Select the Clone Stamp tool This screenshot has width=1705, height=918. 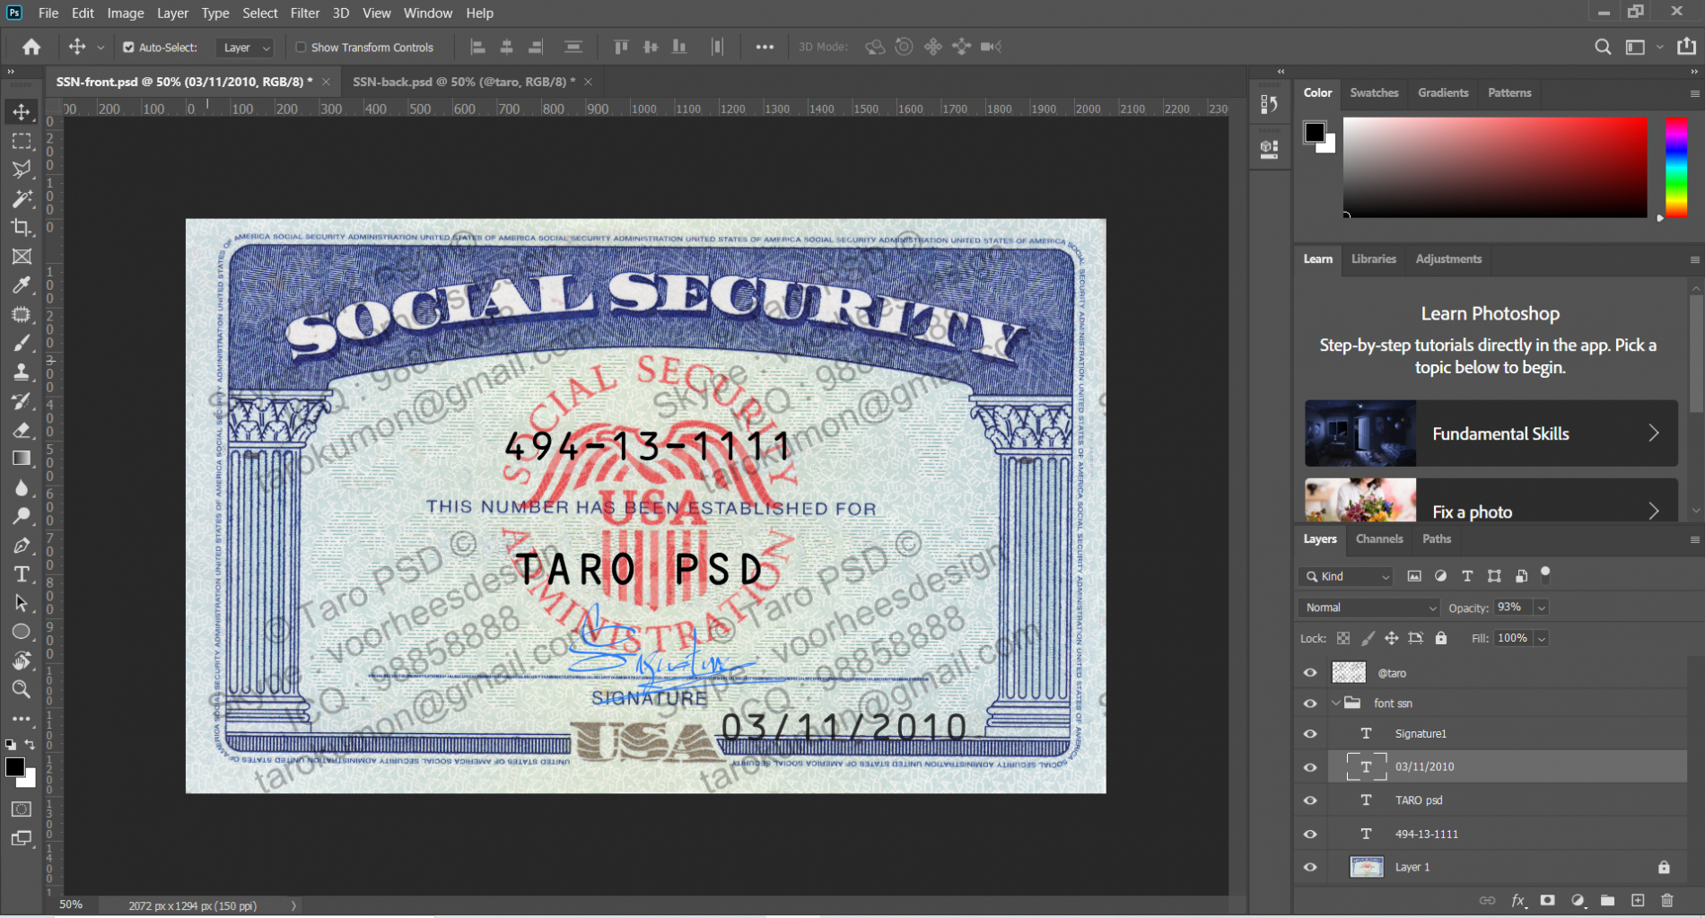coord(22,372)
